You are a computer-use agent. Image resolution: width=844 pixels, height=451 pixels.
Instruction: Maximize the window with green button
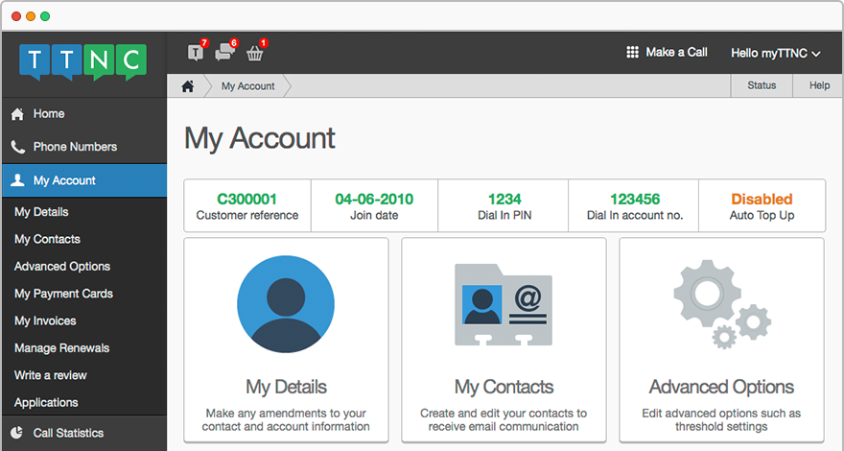click(x=45, y=16)
